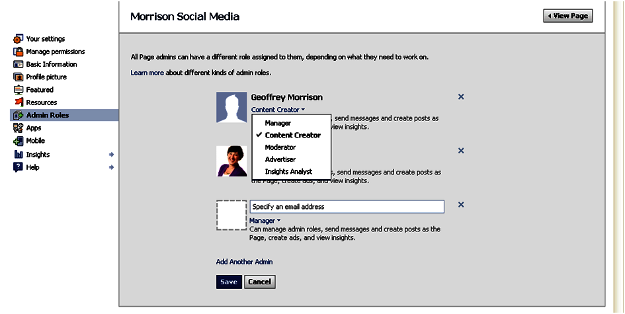Screen dimensions: 625x314
Task: Remove the second admin with photo
Action: pos(461,151)
